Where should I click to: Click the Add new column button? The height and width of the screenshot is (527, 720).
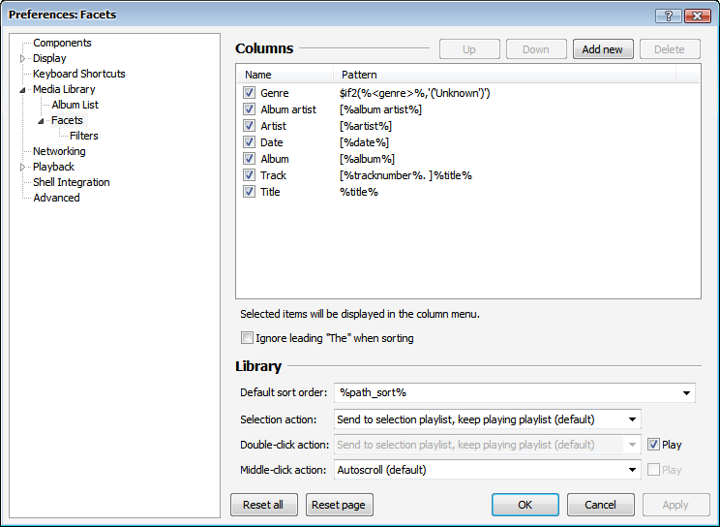click(x=602, y=49)
